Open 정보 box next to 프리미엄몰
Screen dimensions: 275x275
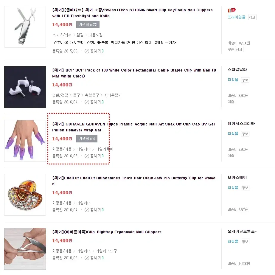(x=252, y=17)
